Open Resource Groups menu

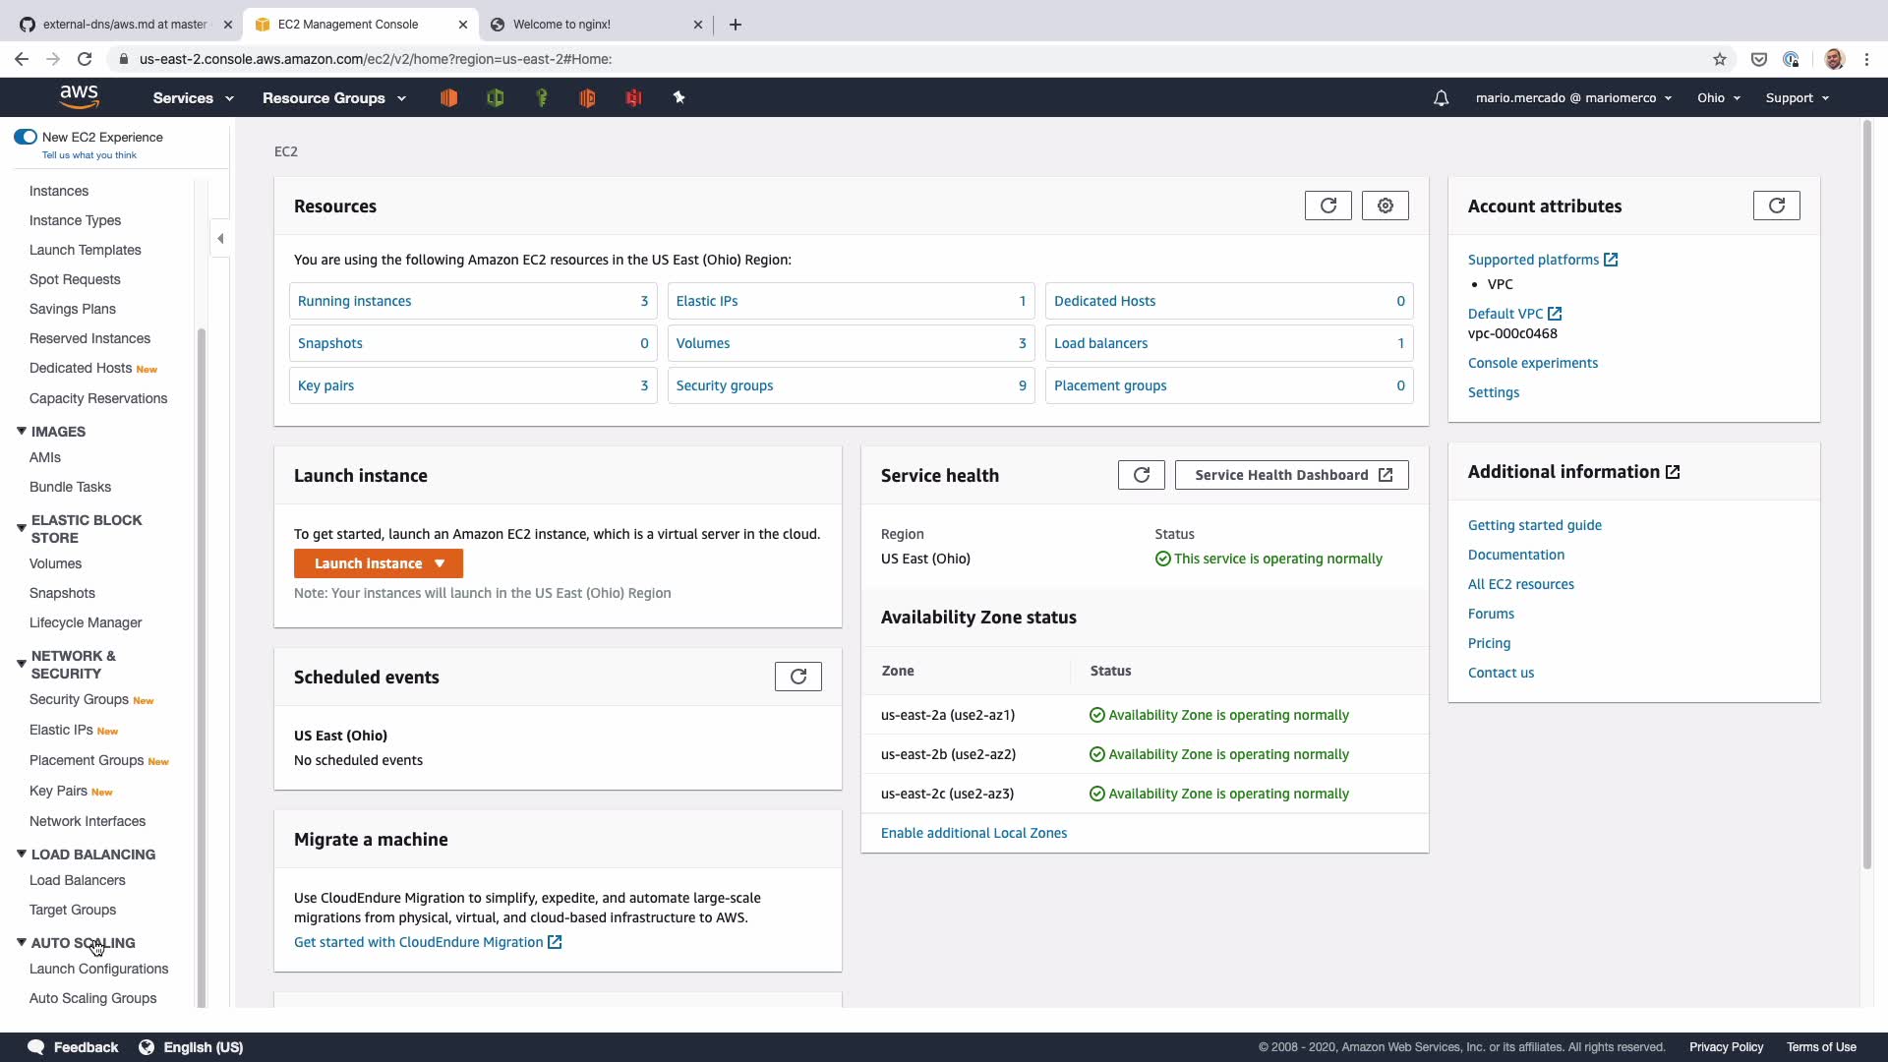pyautogui.click(x=333, y=98)
